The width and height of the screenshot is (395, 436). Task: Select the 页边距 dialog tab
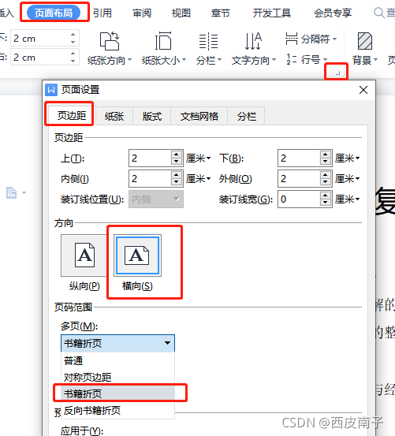click(x=72, y=115)
